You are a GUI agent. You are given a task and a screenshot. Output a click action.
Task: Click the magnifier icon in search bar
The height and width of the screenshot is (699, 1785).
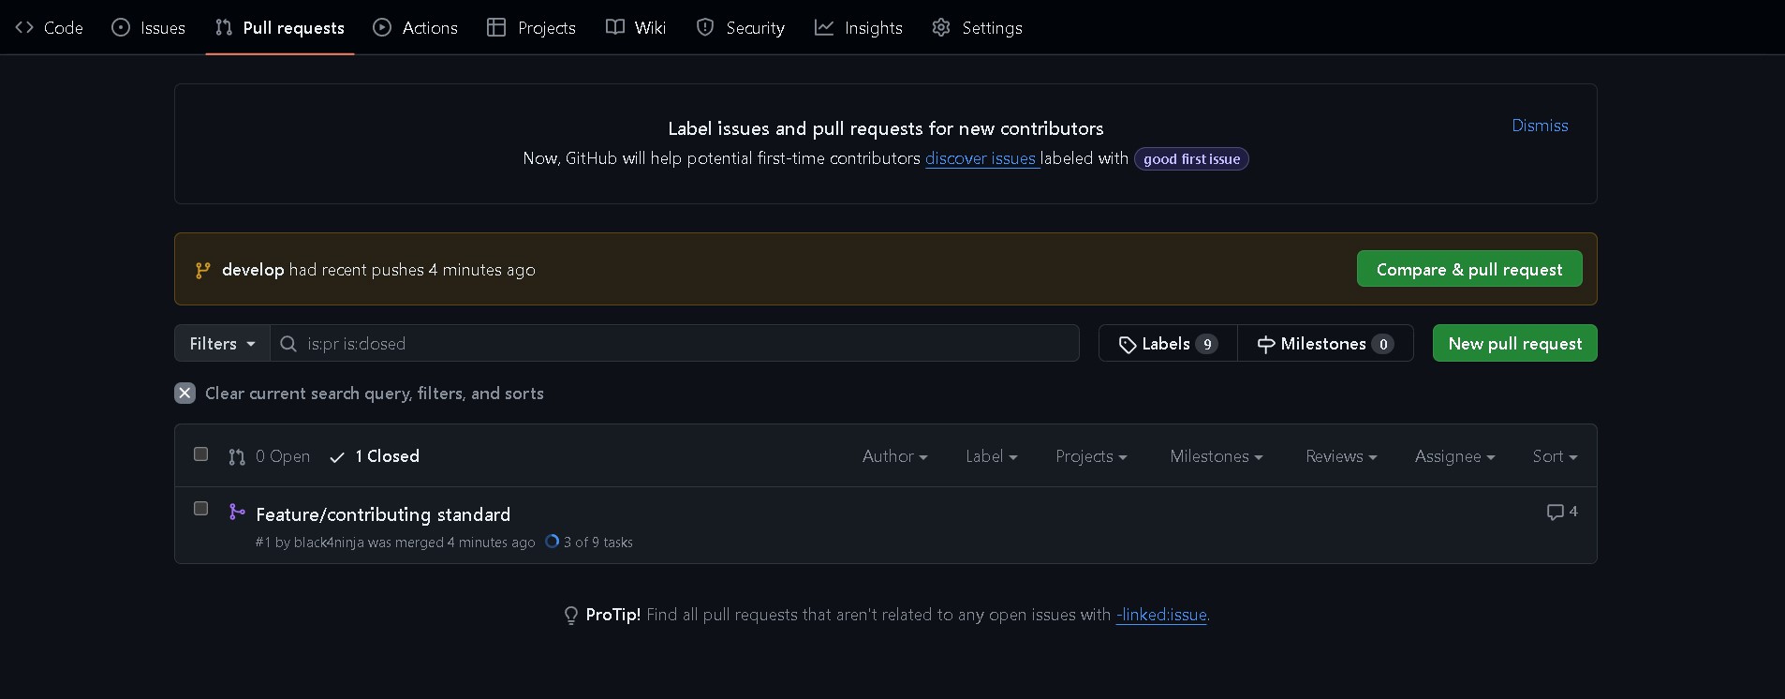pyautogui.click(x=288, y=344)
